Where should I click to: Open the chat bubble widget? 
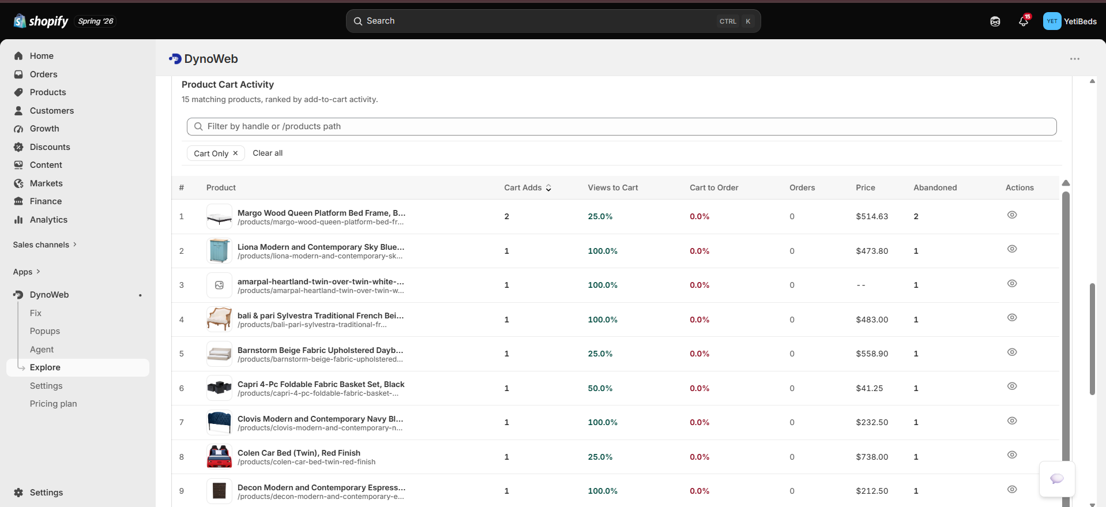tap(1057, 479)
